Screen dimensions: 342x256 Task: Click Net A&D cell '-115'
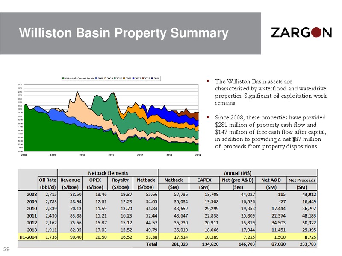click(x=280, y=194)
